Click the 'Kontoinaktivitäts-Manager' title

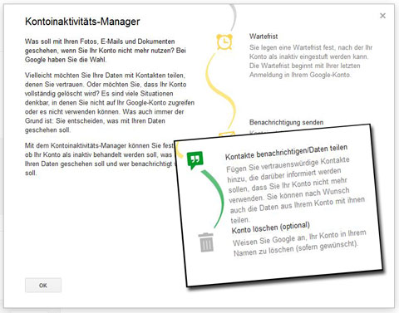coord(82,22)
